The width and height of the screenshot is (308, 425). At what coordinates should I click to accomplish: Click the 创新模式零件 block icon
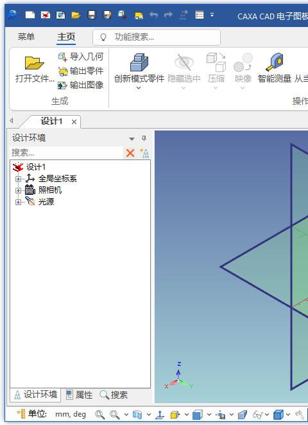tap(139, 62)
